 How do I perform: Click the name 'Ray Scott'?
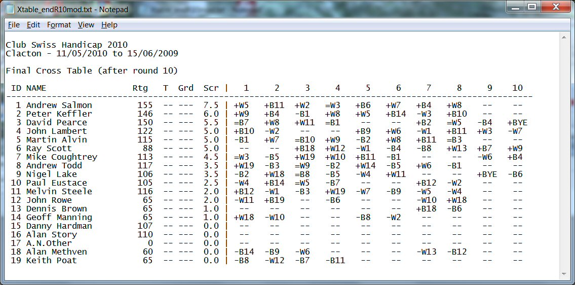(x=49, y=149)
